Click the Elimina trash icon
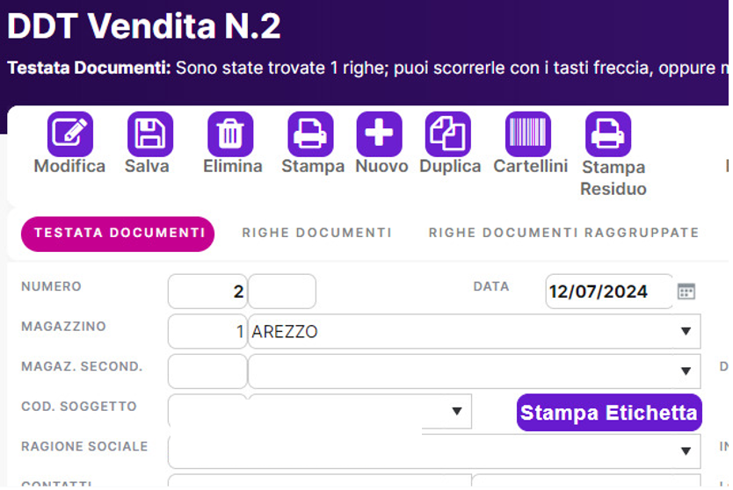The image size is (733, 490). tap(230, 134)
